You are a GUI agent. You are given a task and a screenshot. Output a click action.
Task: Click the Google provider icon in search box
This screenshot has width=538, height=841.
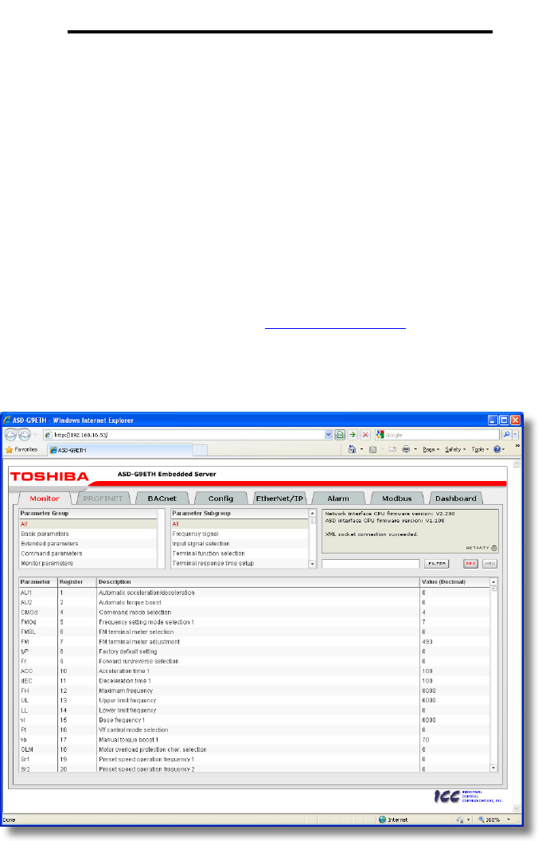point(380,435)
